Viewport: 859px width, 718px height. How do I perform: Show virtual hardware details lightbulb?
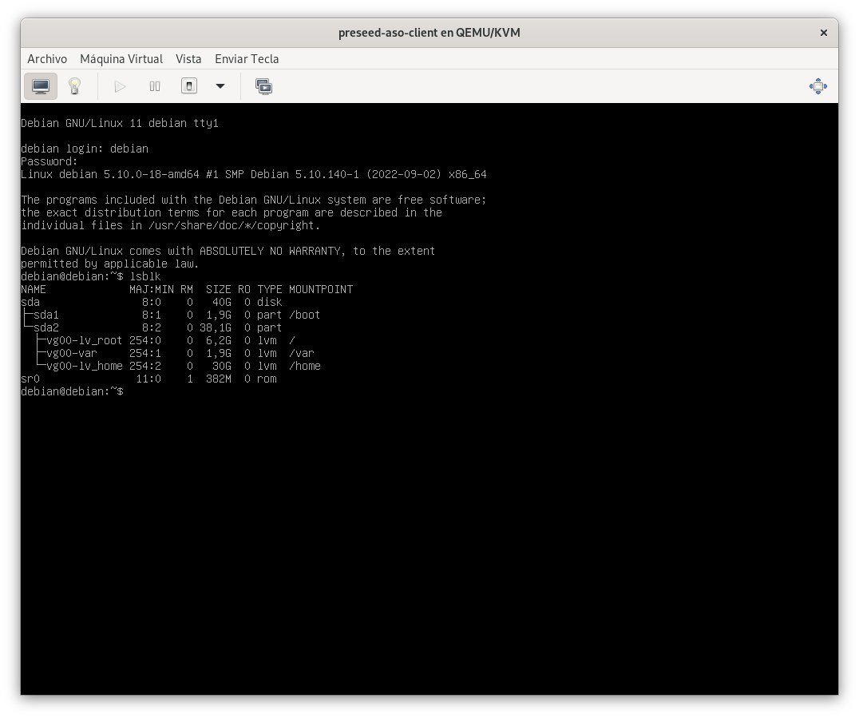(x=75, y=86)
